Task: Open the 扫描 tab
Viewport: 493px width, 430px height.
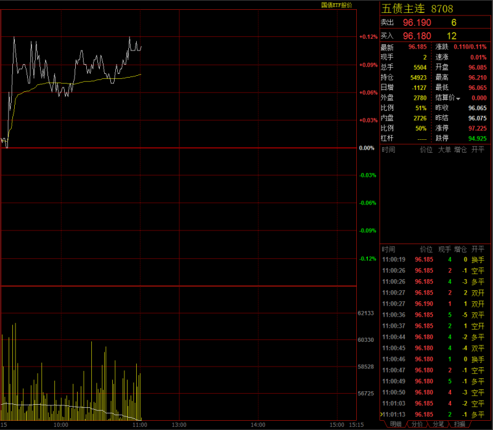Action: coord(459,424)
